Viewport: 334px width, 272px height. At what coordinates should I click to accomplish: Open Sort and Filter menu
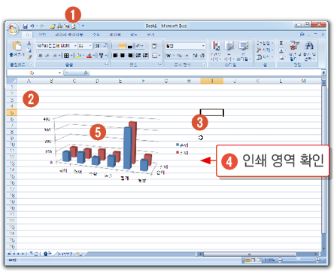[x=294, y=51]
